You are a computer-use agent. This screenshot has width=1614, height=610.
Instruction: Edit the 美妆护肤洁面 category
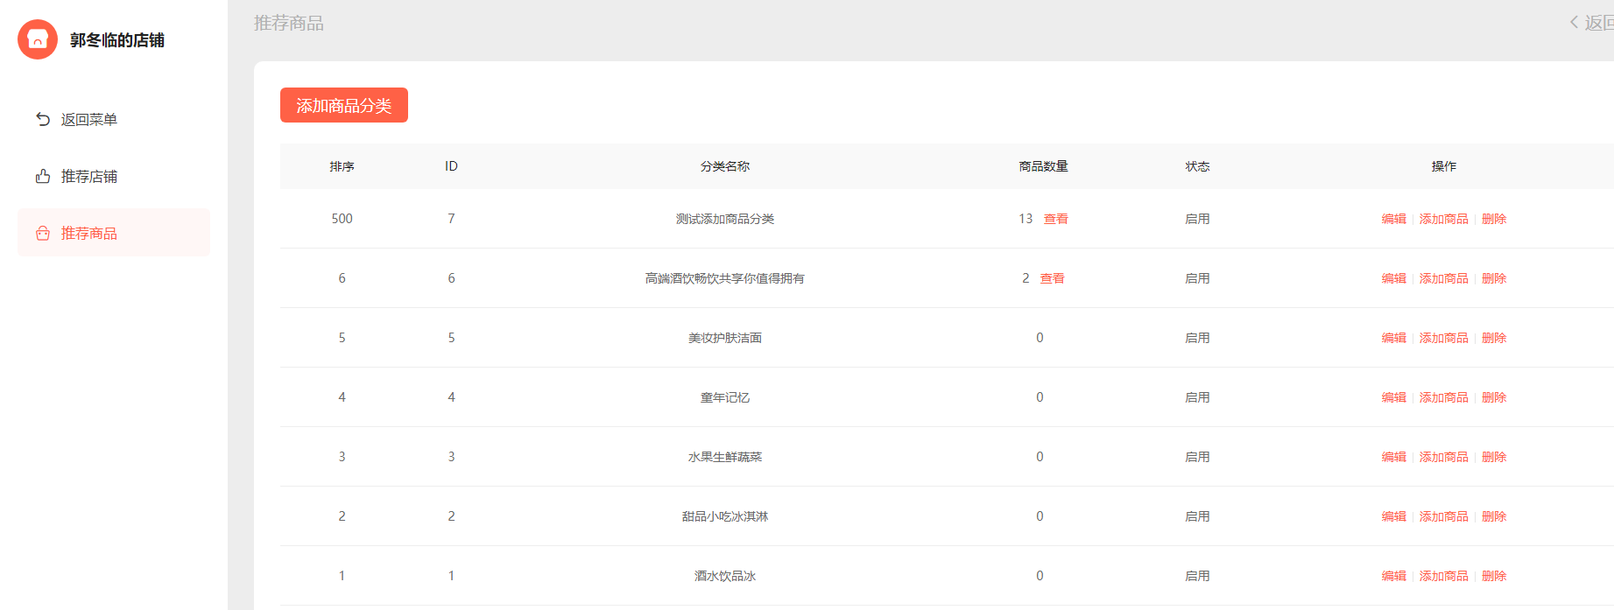(x=1394, y=338)
